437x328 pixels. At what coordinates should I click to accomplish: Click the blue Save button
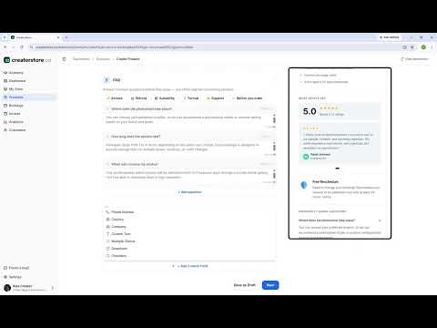270,285
